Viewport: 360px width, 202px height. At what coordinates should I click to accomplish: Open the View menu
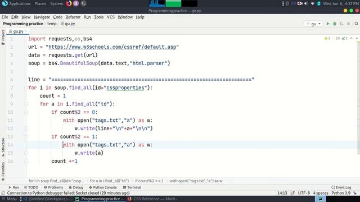[26, 17]
